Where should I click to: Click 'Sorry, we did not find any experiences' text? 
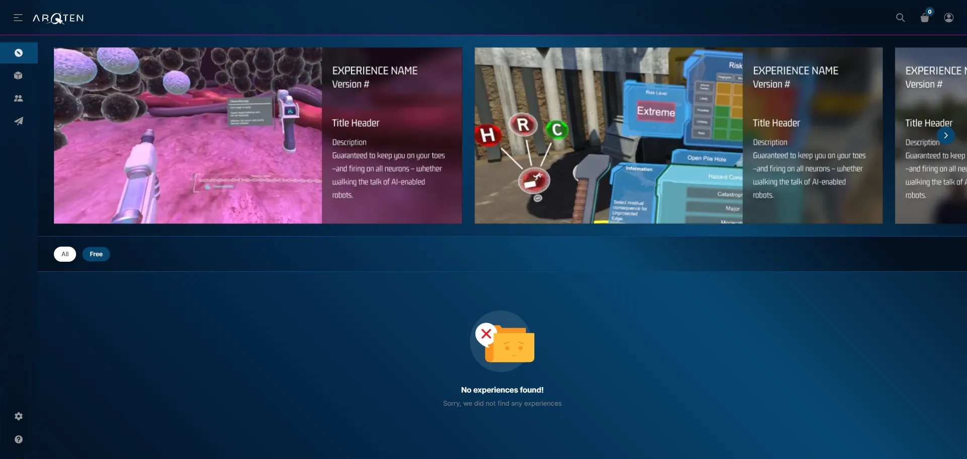502,404
